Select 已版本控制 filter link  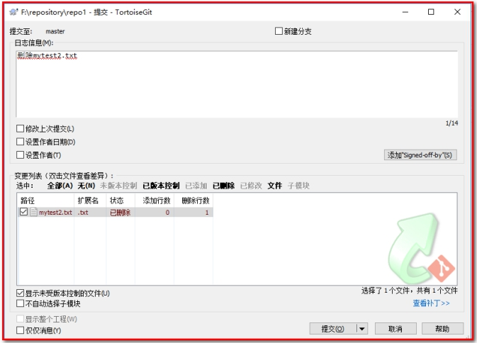pos(161,186)
